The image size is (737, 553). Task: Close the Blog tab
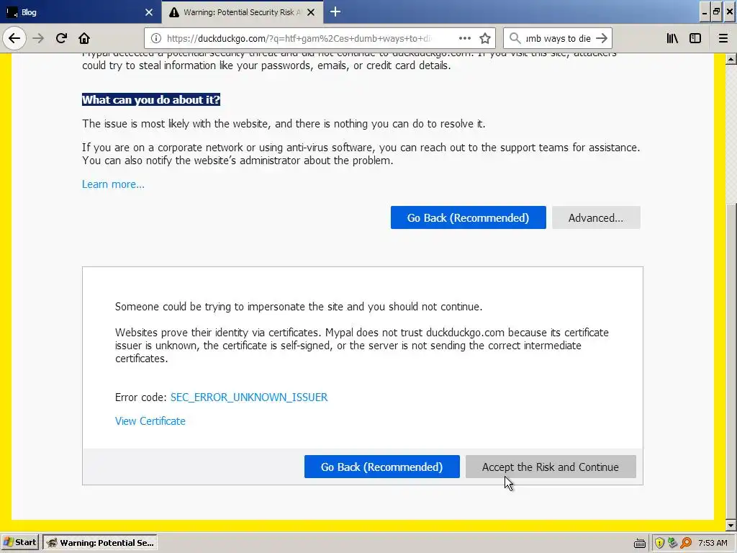click(x=149, y=12)
